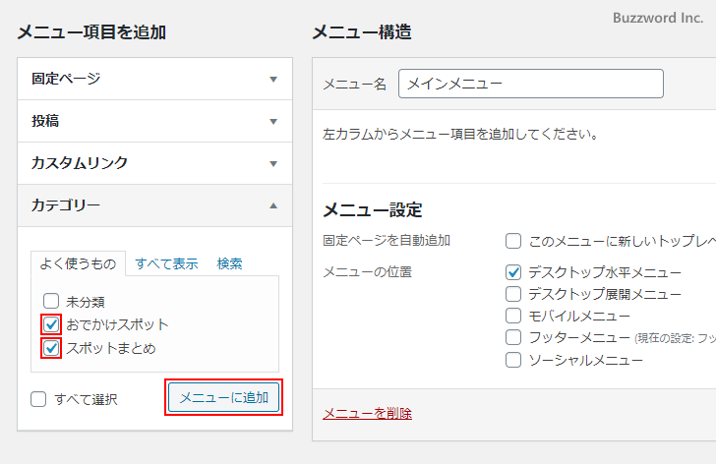Image resolution: width=716 pixels, height=464 pixels.
Task: Expand the 固定ページ accordion arrow
Action: [273, 80]
